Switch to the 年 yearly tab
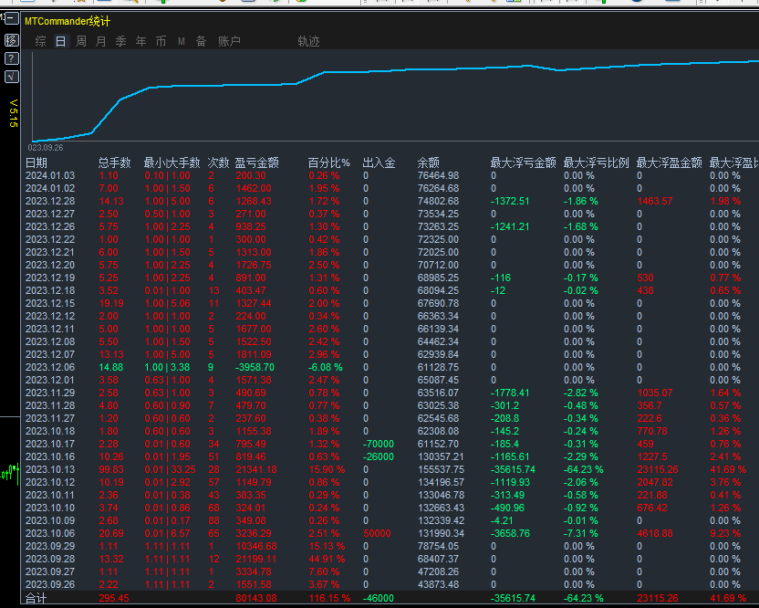The image size is (759, 608). [x=140, y=41]
